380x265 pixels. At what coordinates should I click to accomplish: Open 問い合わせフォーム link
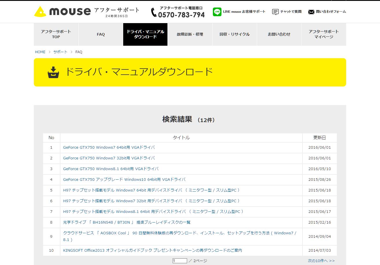pyautogui.click(x=331, y=12)
